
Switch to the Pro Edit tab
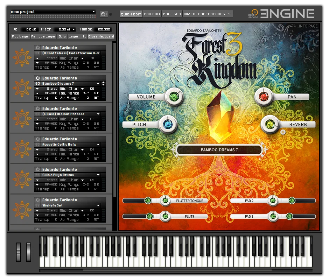click(152, 14)
